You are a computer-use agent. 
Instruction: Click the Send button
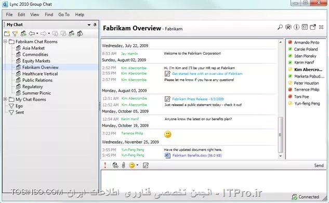[x=319, y=166]
